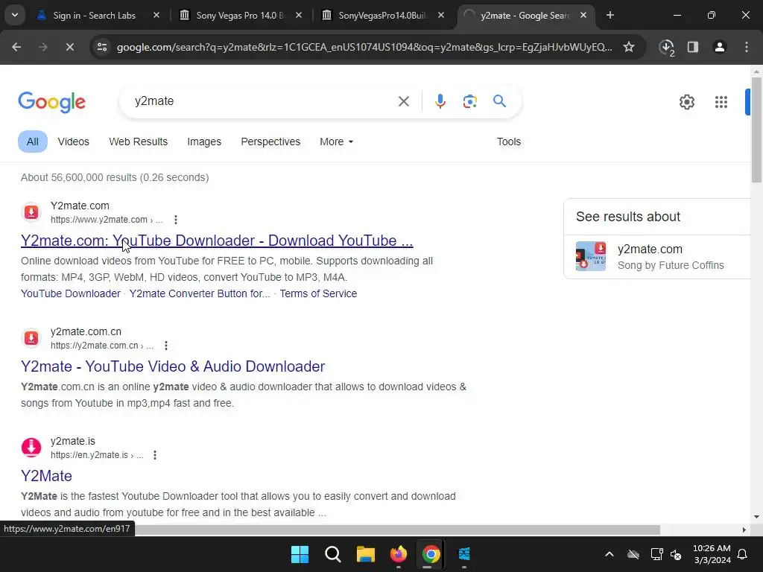Image resolution: width=763 pixels, height=572 pixels.
Task: Click the horizontal page scrollbar
Action: click(397, 530)
